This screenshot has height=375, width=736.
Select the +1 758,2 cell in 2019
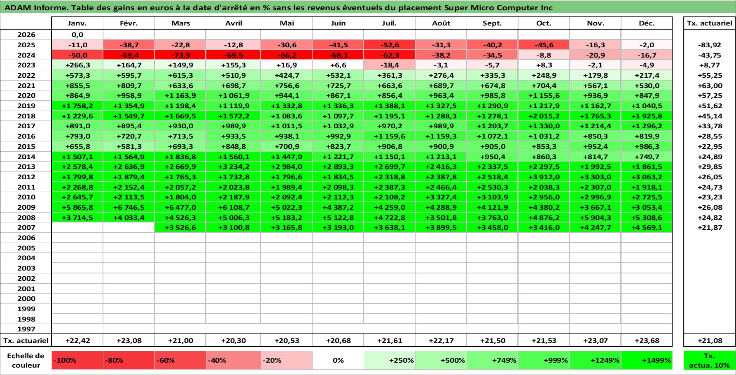pyautogui.click(x=77, y=106)
